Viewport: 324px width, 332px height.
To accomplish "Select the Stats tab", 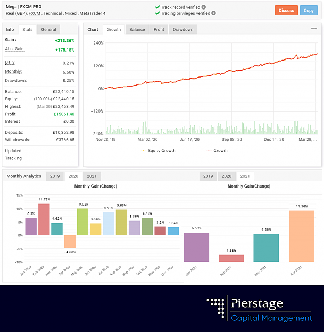I will pyautogui.click(x=28, y=29).
